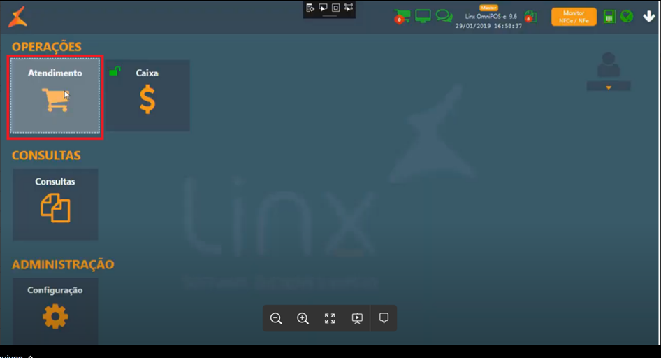Click the green documents icon with red badge
The width and height of the screenshot is (661, 358).
(x=531, y=17)
